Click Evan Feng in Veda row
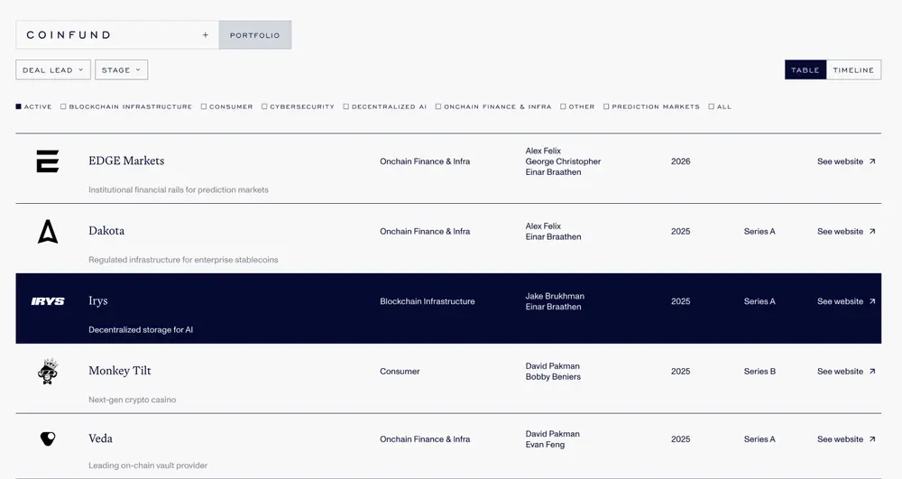902x479 pixels. click(x=545, y=445)
